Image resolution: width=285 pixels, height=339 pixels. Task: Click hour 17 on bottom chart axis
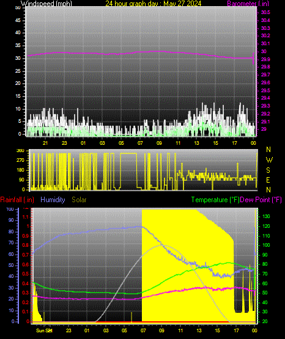pos(236,330)
